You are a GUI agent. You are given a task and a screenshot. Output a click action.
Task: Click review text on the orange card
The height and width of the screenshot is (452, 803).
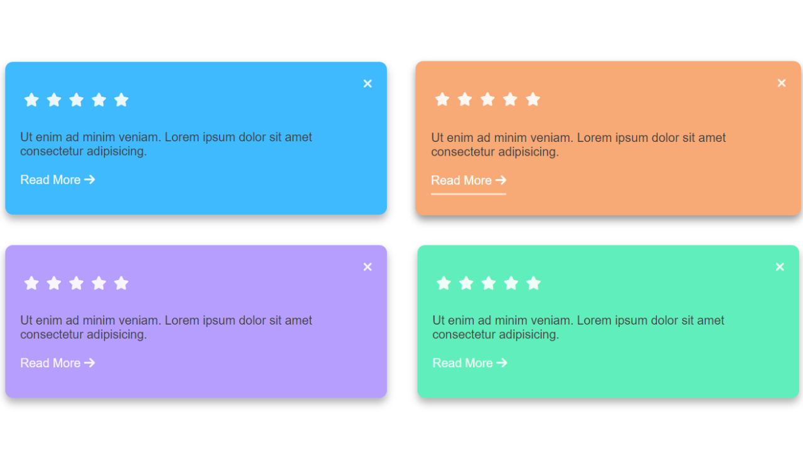[x=578, y=144]
